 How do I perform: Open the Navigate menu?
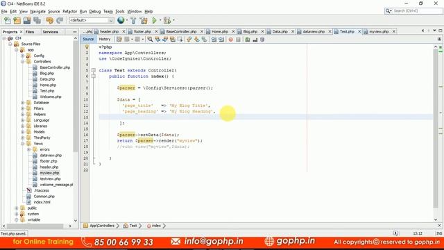pyautogui.click(x=37, y=11)
